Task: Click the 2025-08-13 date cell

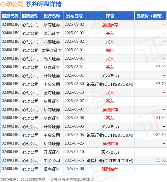Action: 74,92
